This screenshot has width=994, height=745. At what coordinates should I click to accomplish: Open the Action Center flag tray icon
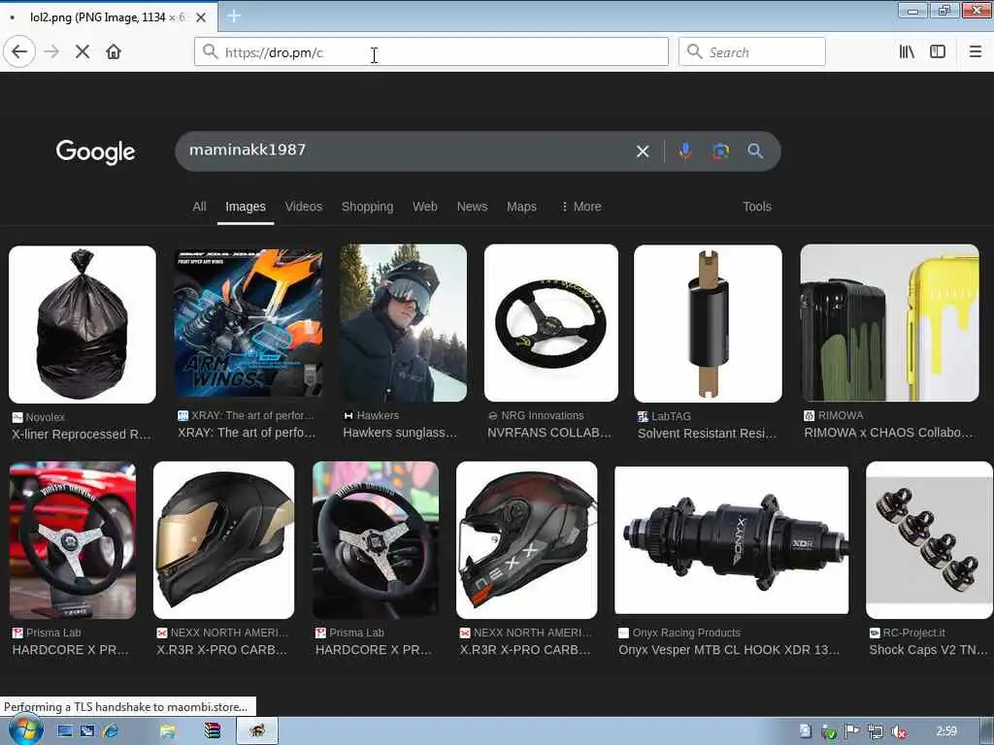pyautogui.click(x=852, y=731)
